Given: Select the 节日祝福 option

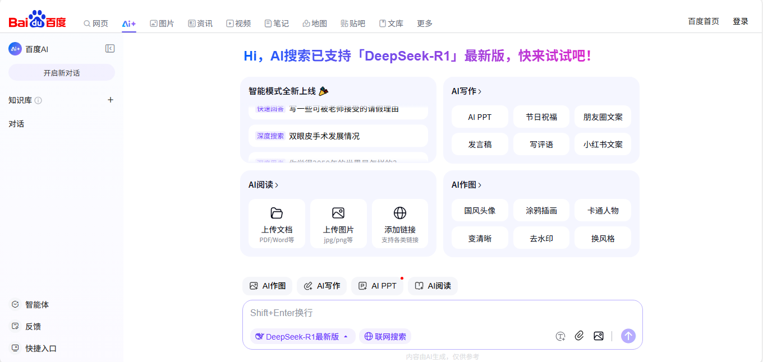Looking at the screenshot, I should coord(541,117).
